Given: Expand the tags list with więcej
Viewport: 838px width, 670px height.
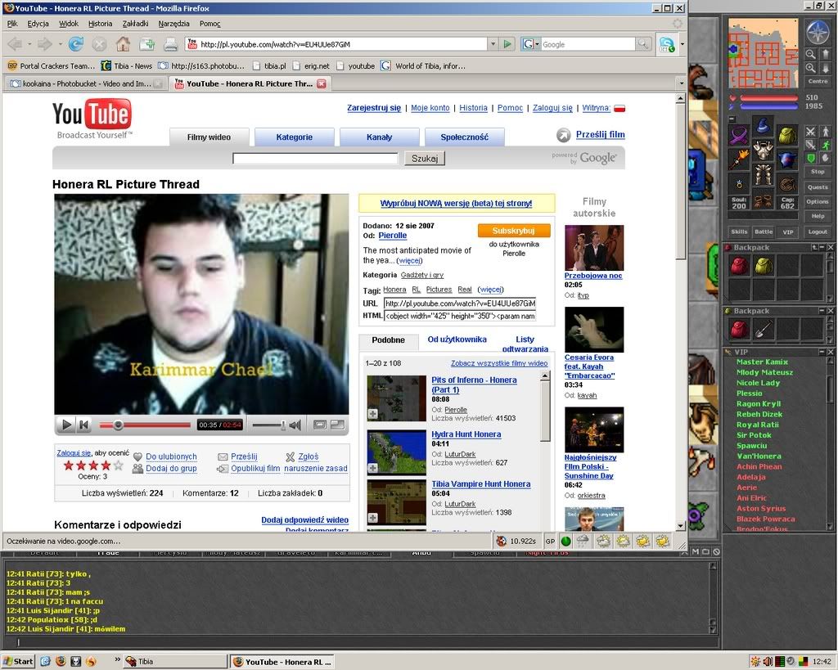Looking at the screenshot, I should click(491, 290).
